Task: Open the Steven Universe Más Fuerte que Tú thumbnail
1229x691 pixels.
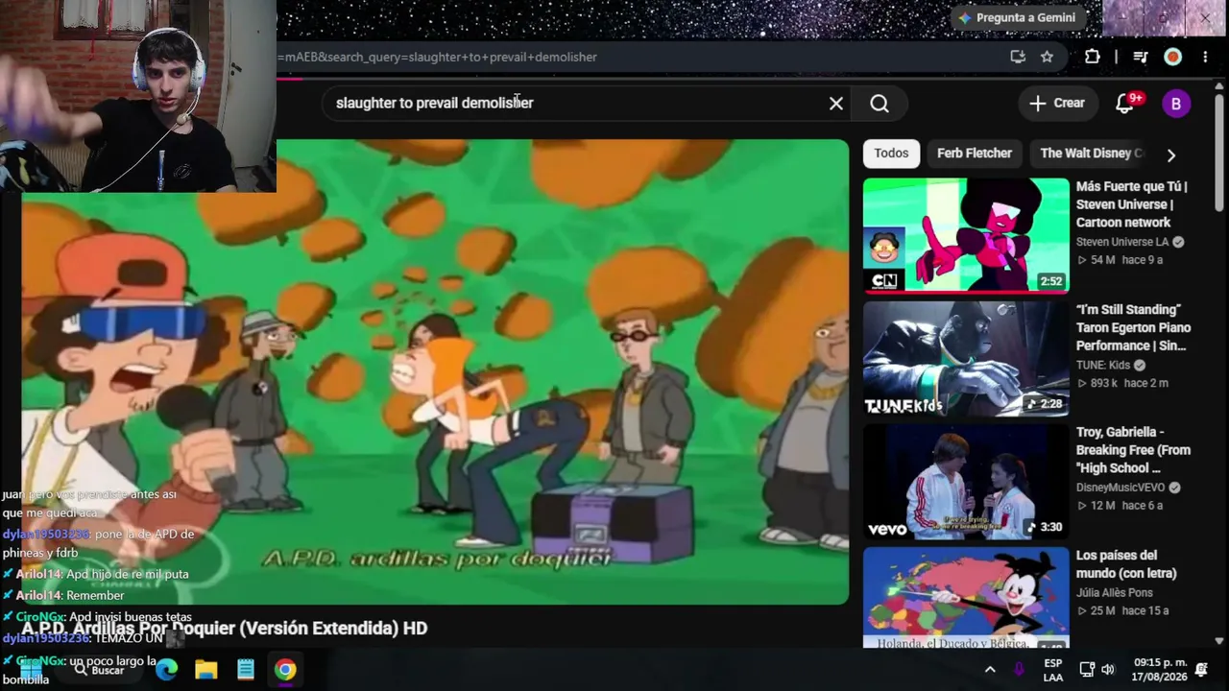Action: [x=966, y=235]
